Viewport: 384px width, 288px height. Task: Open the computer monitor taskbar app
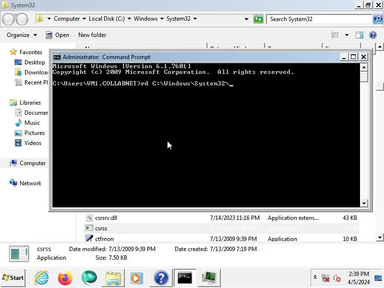pos(209,278)
